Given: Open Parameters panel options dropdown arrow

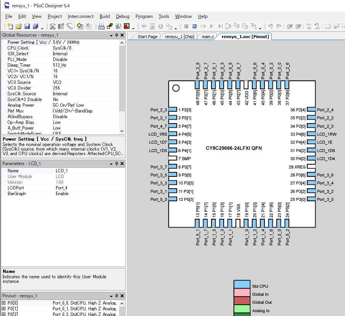Looking at the screenshot, I should (111, 164).
